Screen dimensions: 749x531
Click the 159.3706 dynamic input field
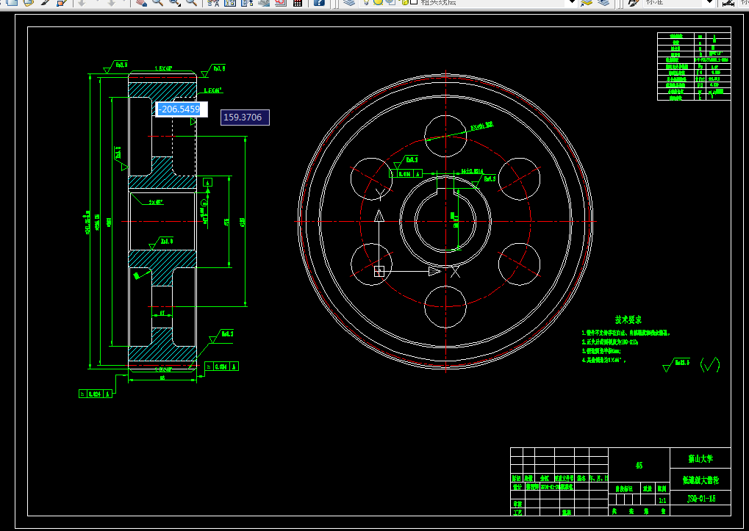click(245, 118)
